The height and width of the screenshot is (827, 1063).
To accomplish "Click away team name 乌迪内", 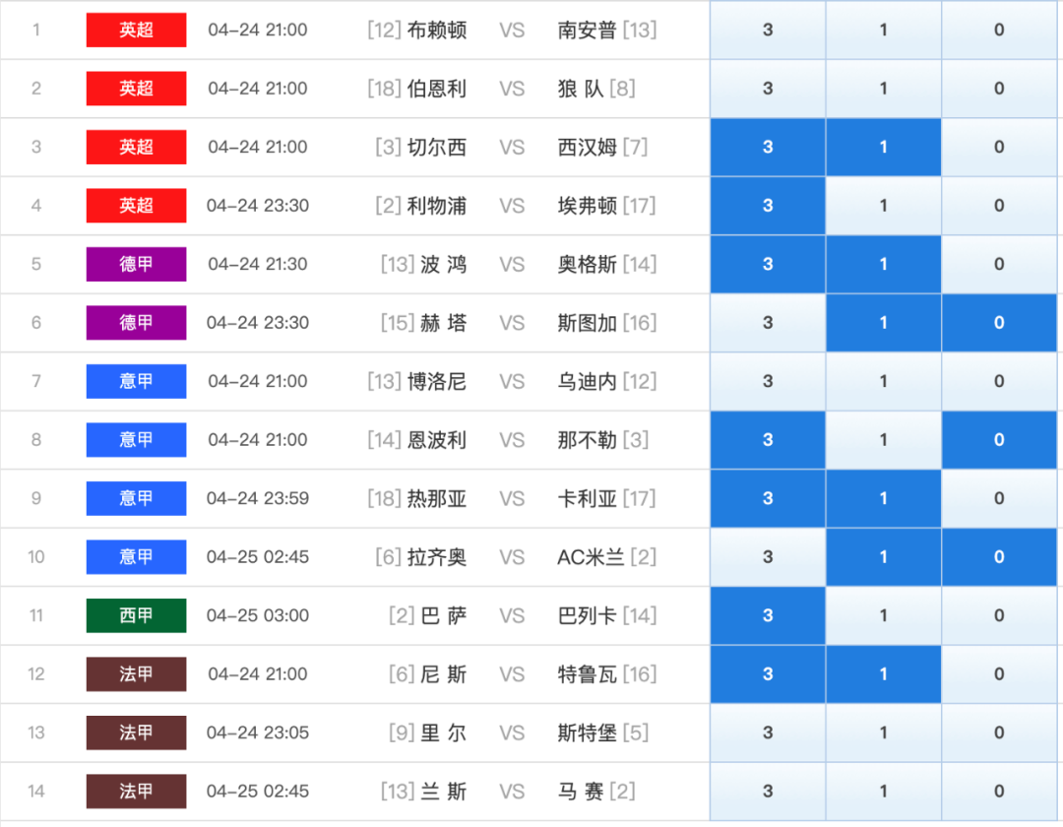I will (587, 381).
